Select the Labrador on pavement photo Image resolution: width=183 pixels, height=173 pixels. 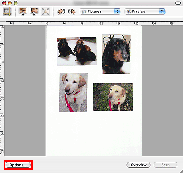point(74,92)
